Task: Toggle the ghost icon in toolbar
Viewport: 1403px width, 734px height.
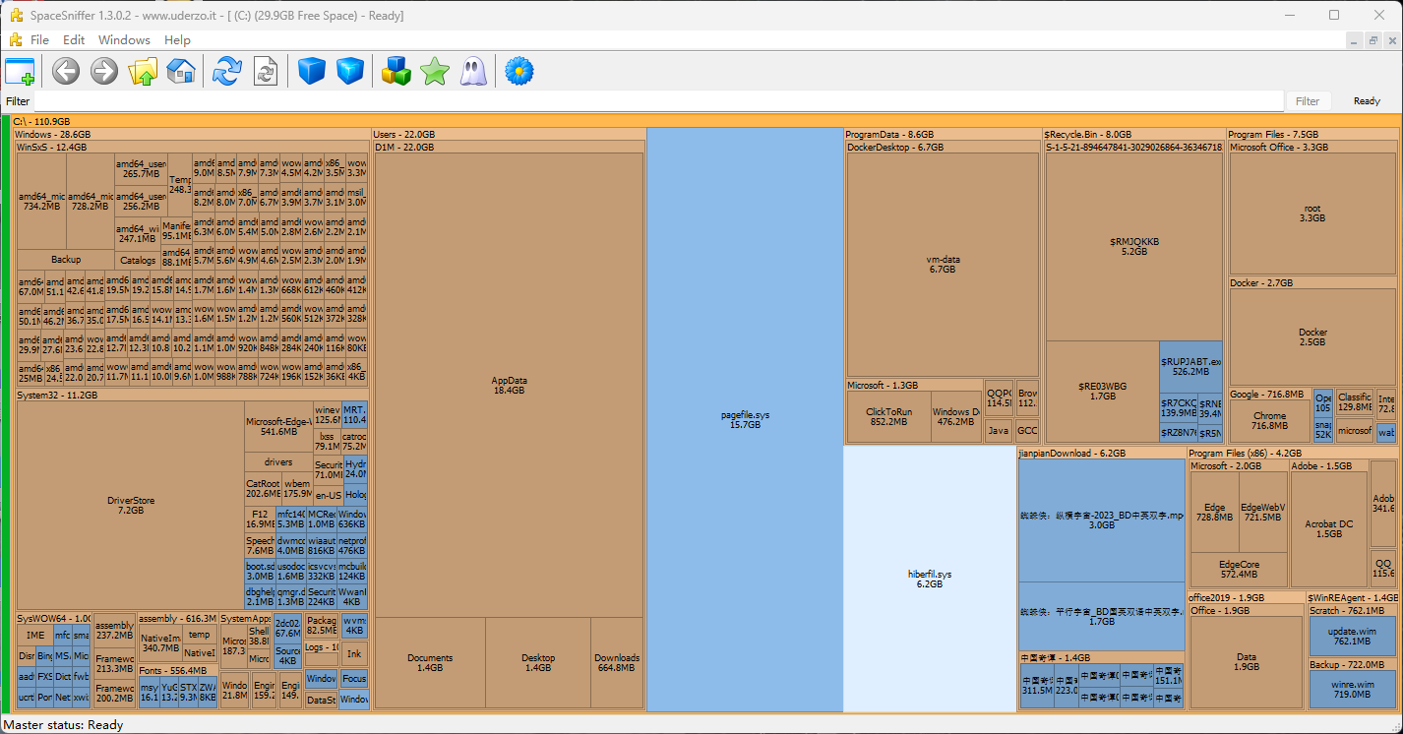Action: click(473, 72)
